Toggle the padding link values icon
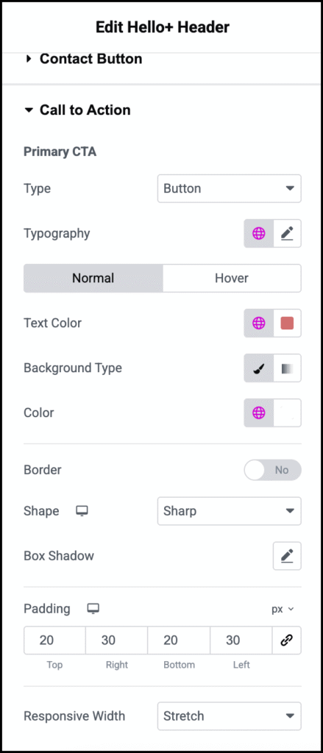Image resolution: width=323 pixels, height=753 pixels. [x=287, y=640]
